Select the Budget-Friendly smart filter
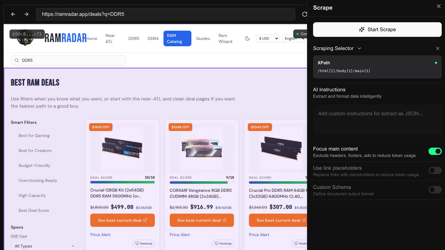Viewport: 445px width, 250px height. coord(34,166)
